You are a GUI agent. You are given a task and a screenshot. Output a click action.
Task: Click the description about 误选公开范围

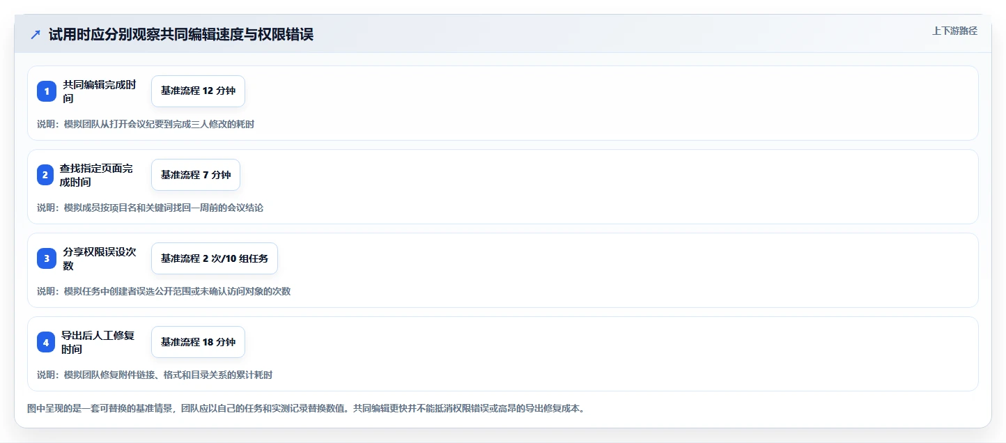point(164,291)
